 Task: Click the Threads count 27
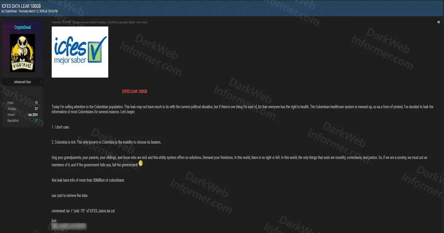coord(36,108)
